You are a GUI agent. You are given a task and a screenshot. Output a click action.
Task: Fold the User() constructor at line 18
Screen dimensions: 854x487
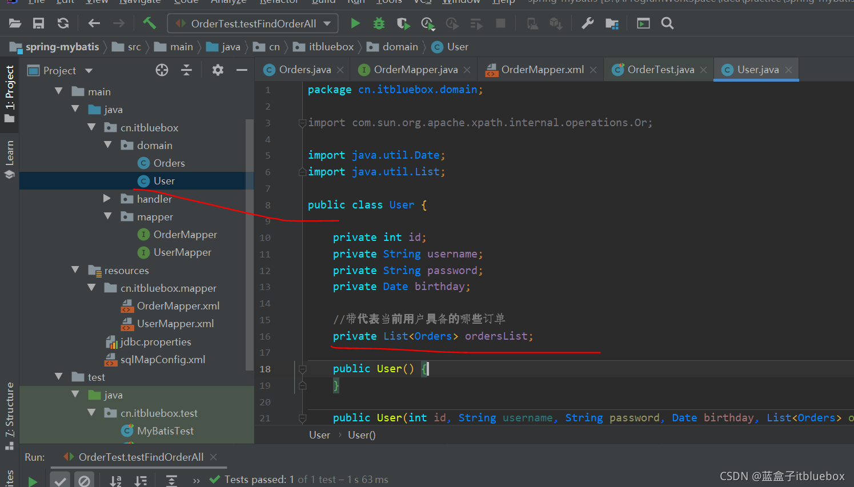pos(303,369)
